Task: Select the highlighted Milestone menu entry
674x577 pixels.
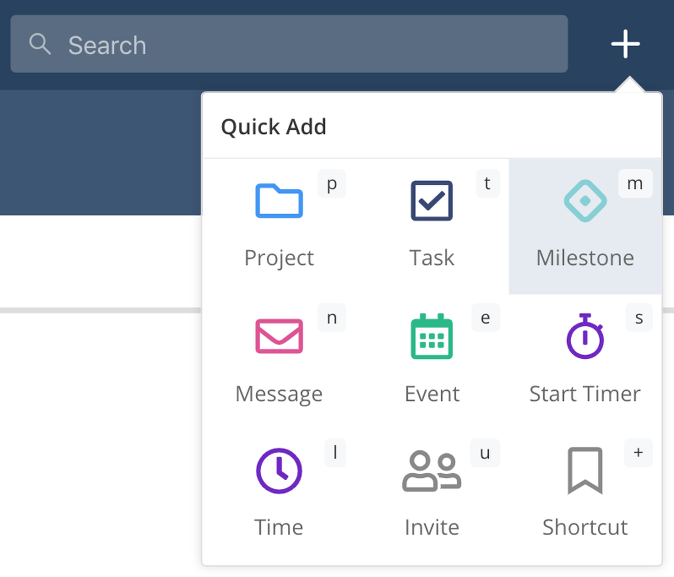Action: click(585, 223)
